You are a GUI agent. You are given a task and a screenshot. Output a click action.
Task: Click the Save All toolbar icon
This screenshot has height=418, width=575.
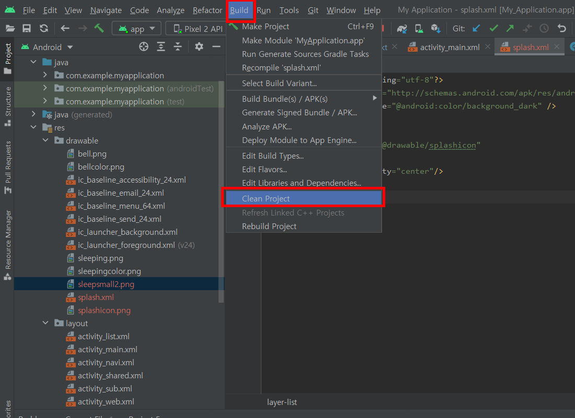coord(27,28)
